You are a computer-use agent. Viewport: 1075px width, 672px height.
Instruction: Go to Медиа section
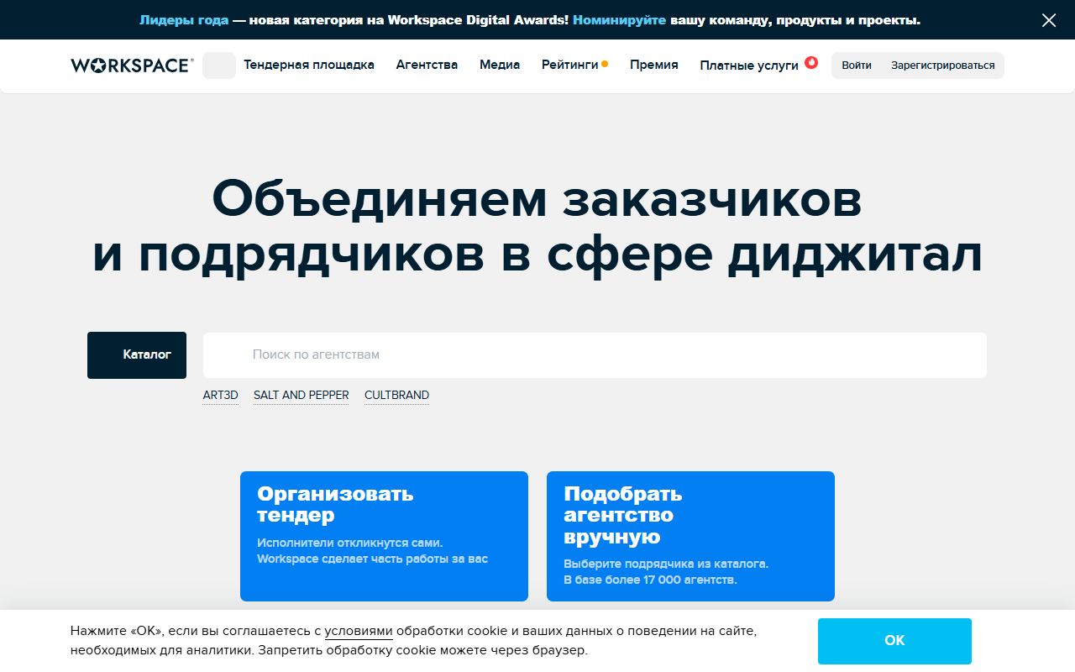500,65
